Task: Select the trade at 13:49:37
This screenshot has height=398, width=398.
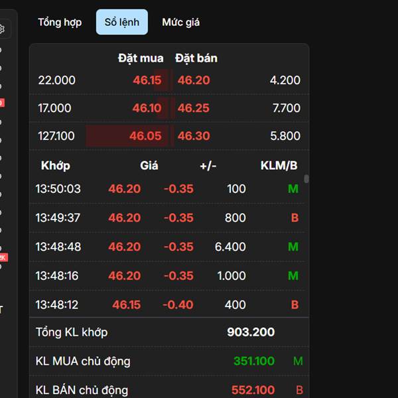Action: 168,218
